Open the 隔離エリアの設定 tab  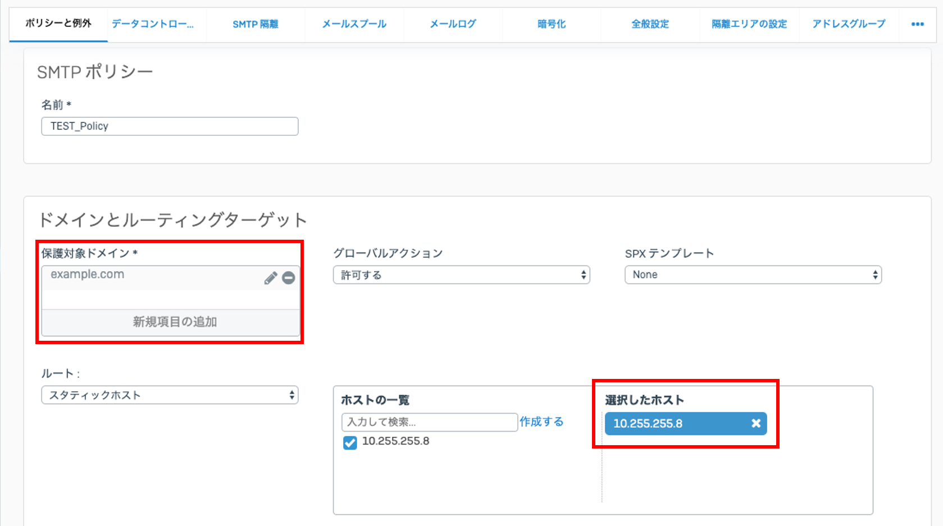click(x=749, y=24)
